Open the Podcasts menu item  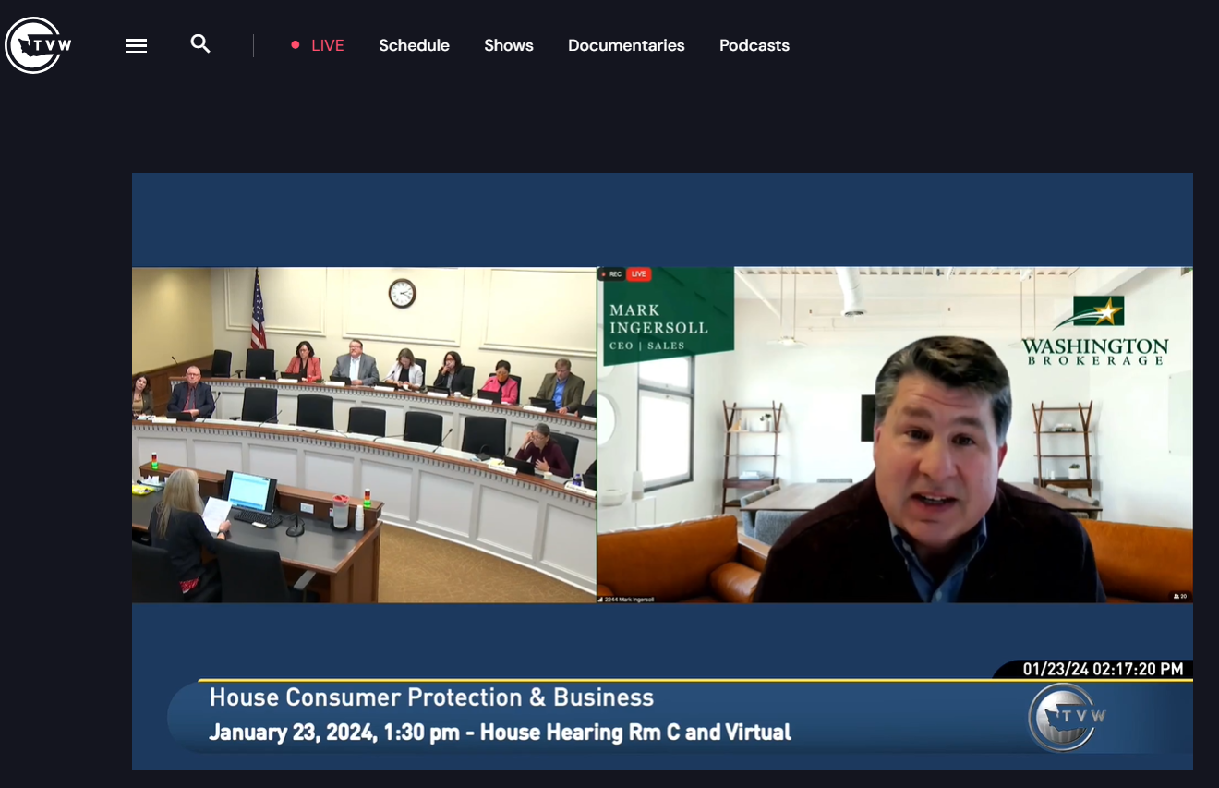(x=754, y=45)
